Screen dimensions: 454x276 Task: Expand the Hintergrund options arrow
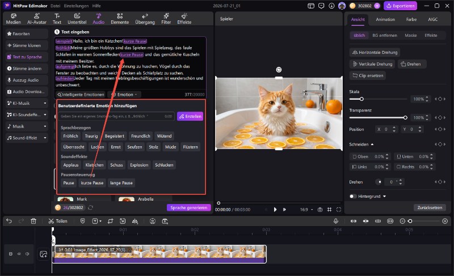pos(385,196)
